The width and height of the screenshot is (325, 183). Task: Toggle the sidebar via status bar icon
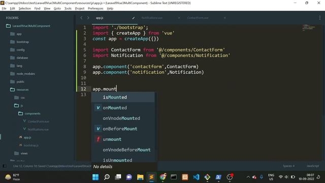point(5,166)
